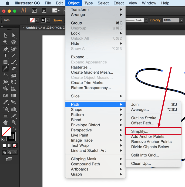Click the orange Stroke label link

tap(58, 20)
